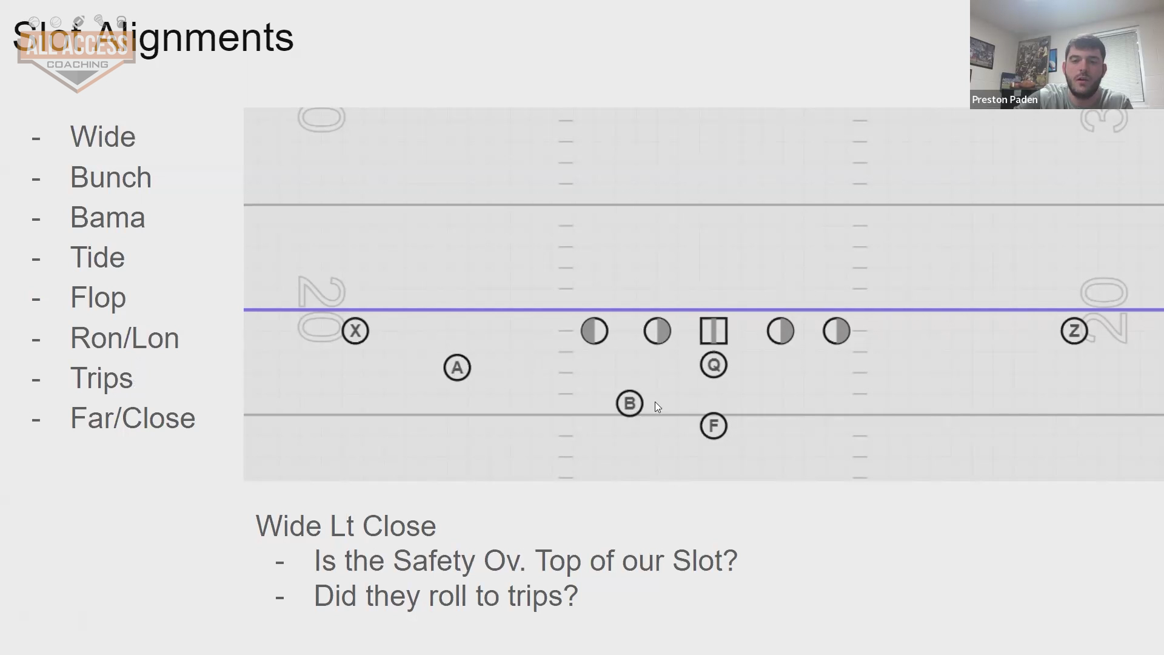Click the rightmost half-shaded lineman circle
Image resolution: width=1164 pixels, height=655 pixels.
click(x=837, y=331)
